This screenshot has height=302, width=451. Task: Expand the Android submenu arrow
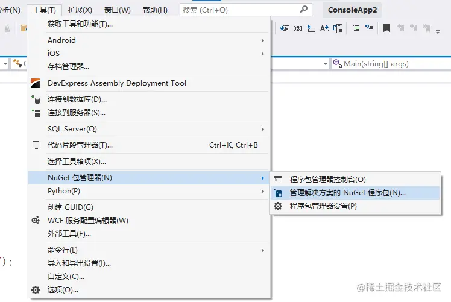click(263, 40)
